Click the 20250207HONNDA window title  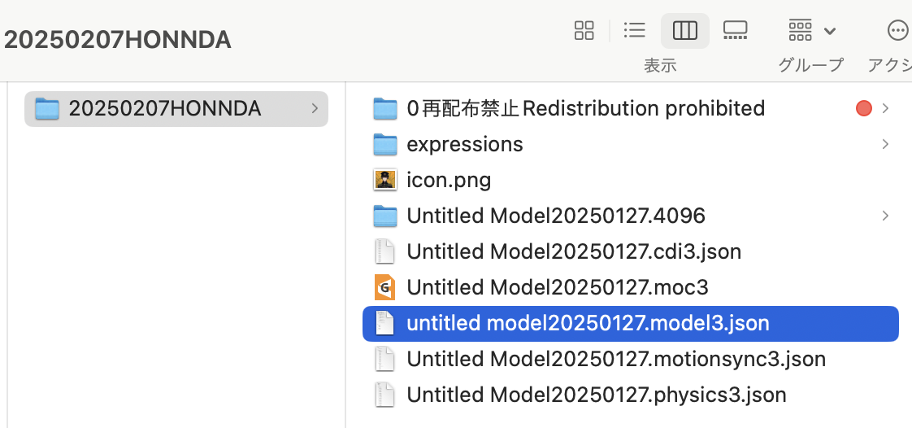coord(118,40)
